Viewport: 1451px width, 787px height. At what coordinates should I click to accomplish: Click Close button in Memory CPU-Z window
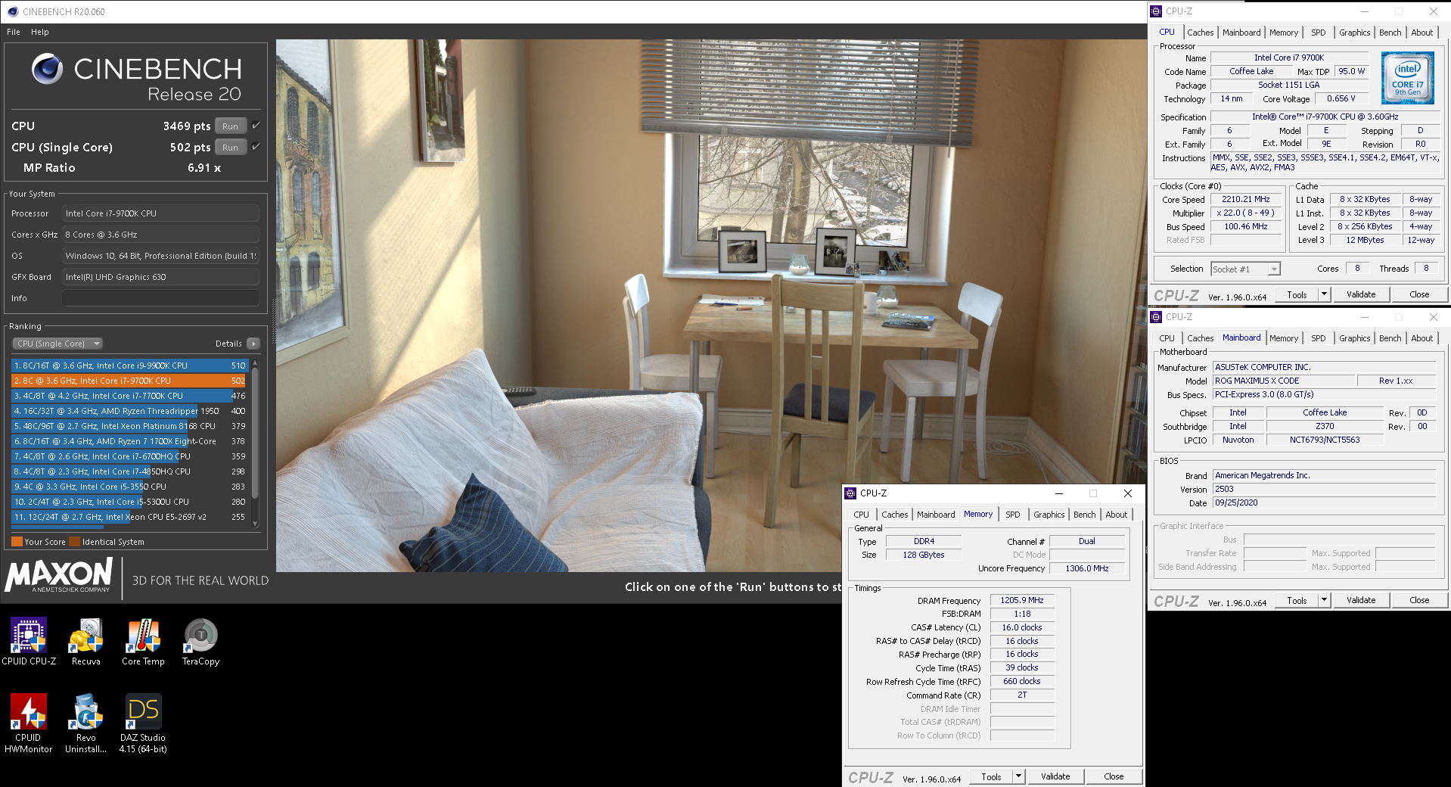coord(1114,776)
